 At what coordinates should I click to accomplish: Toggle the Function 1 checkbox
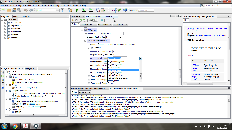(x=92, y=48)
